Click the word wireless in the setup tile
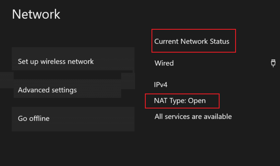 [x=53, y=62]
